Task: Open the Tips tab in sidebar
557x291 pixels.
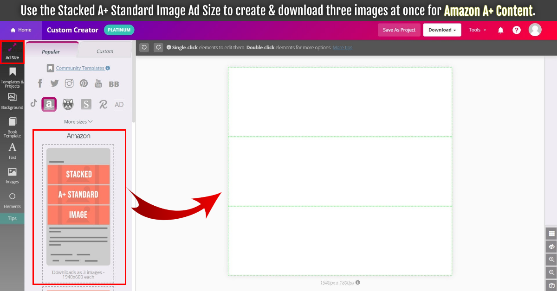Action: 12,218
